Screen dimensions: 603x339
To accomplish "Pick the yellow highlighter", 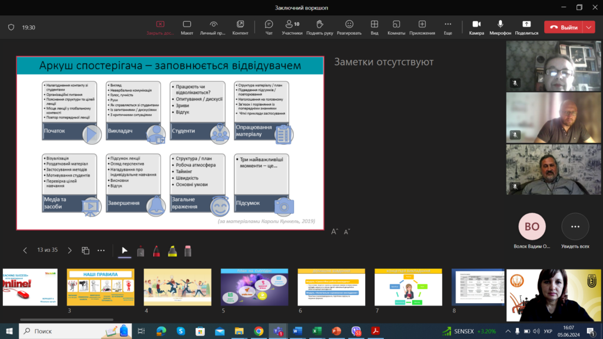I will 173,251.
